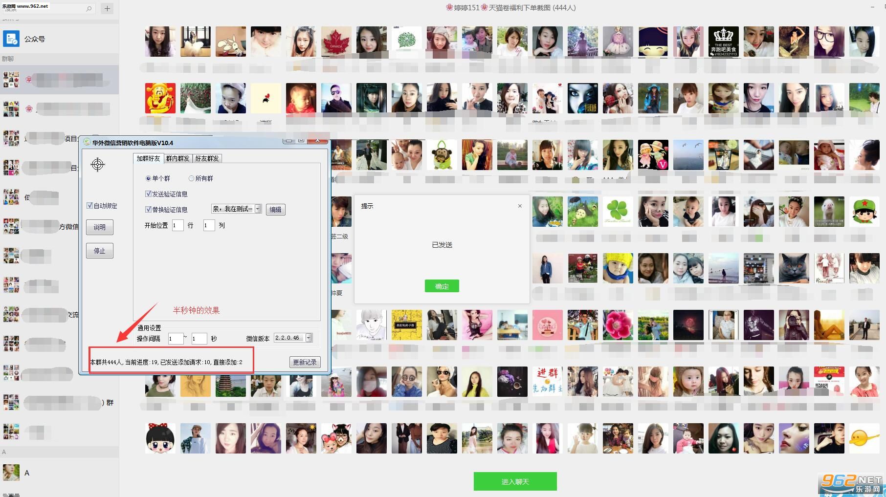The height and width of the screenshot is (497, 886).
Task: Click the 进入聊天 green button
Action: coord(515,481)
